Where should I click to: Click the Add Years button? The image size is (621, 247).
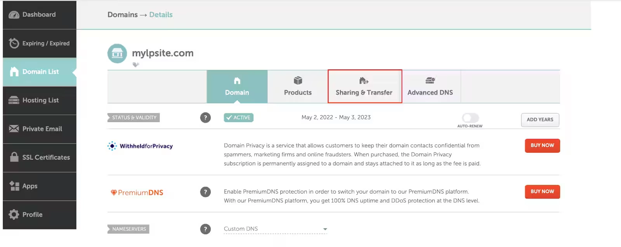[540, 120]
